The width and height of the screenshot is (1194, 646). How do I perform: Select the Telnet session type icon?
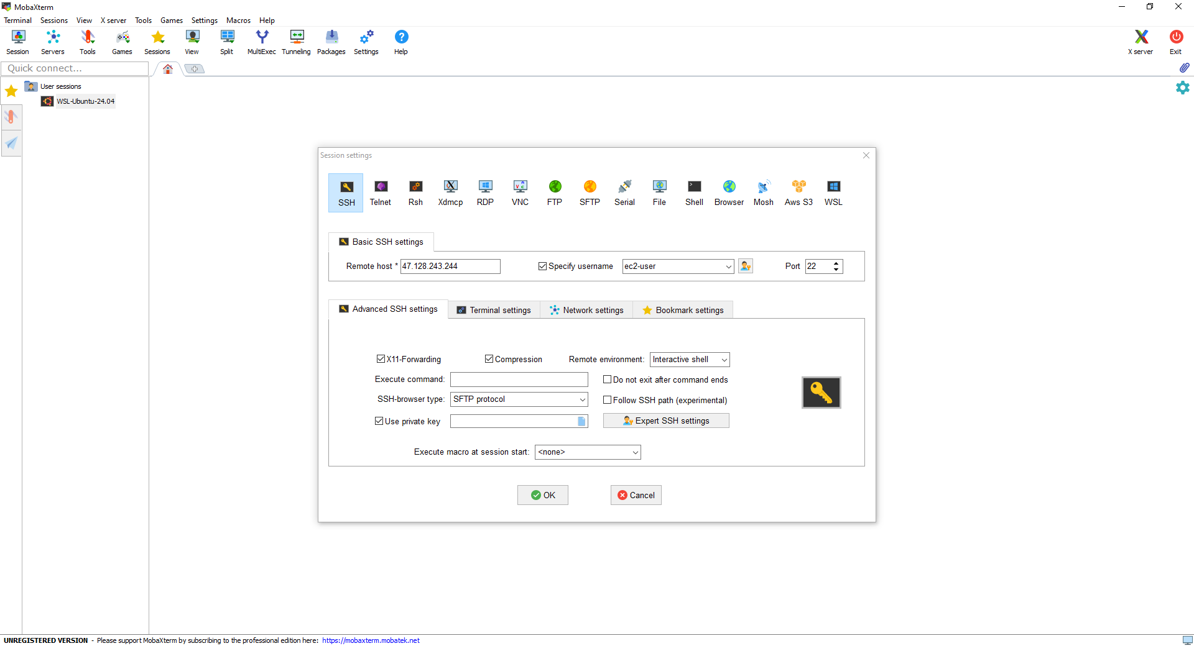tap(381, 193)
